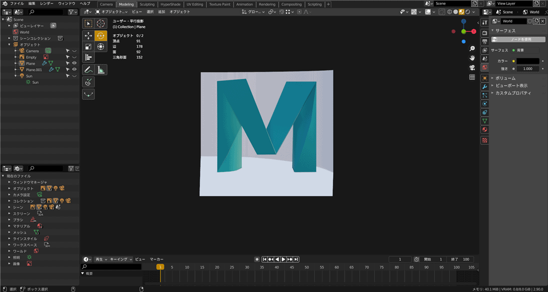The height and width of the screenshot is (292, 548).
Task: Jump to end frame playback button
Action: (x=296, y=259)
